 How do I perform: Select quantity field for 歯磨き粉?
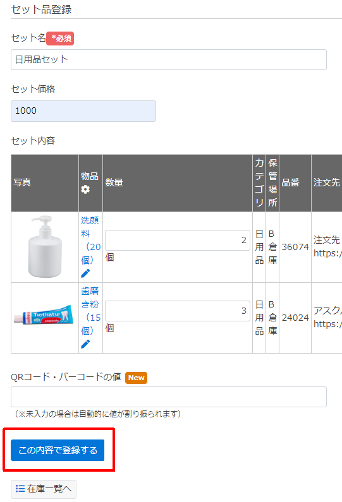178,311
